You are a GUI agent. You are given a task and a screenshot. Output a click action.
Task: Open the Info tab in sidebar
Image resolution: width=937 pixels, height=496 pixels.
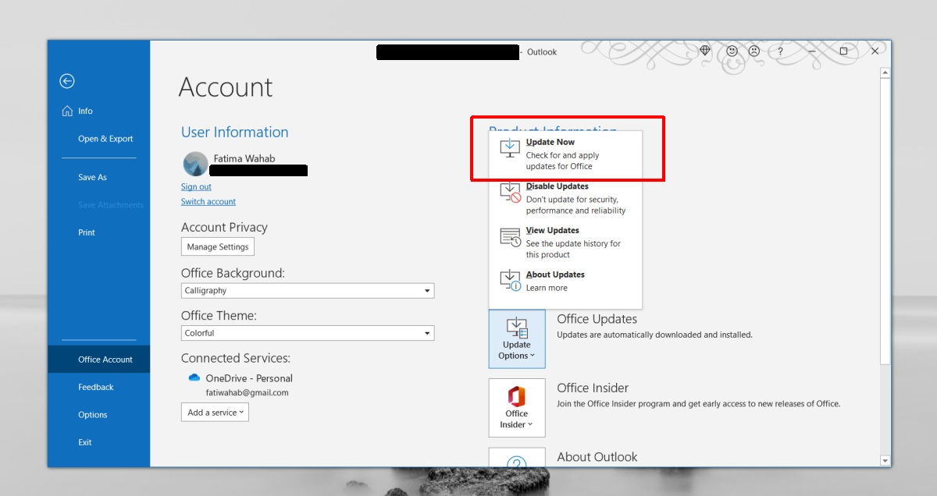pos(98,111)
